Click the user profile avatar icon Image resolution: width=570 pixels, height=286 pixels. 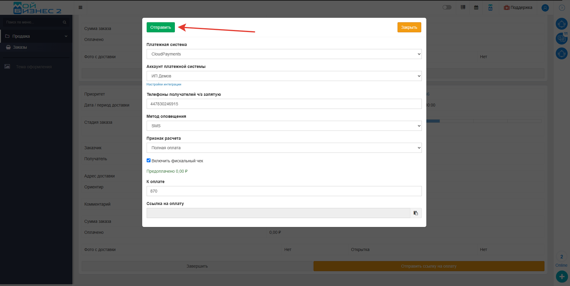tap(545, 8)
